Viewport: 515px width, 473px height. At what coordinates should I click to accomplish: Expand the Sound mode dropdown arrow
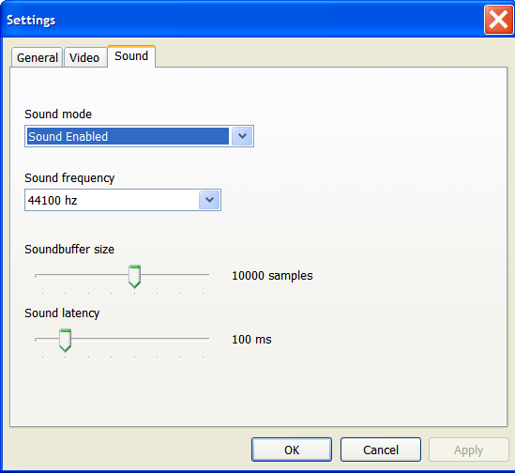(242, 136)
